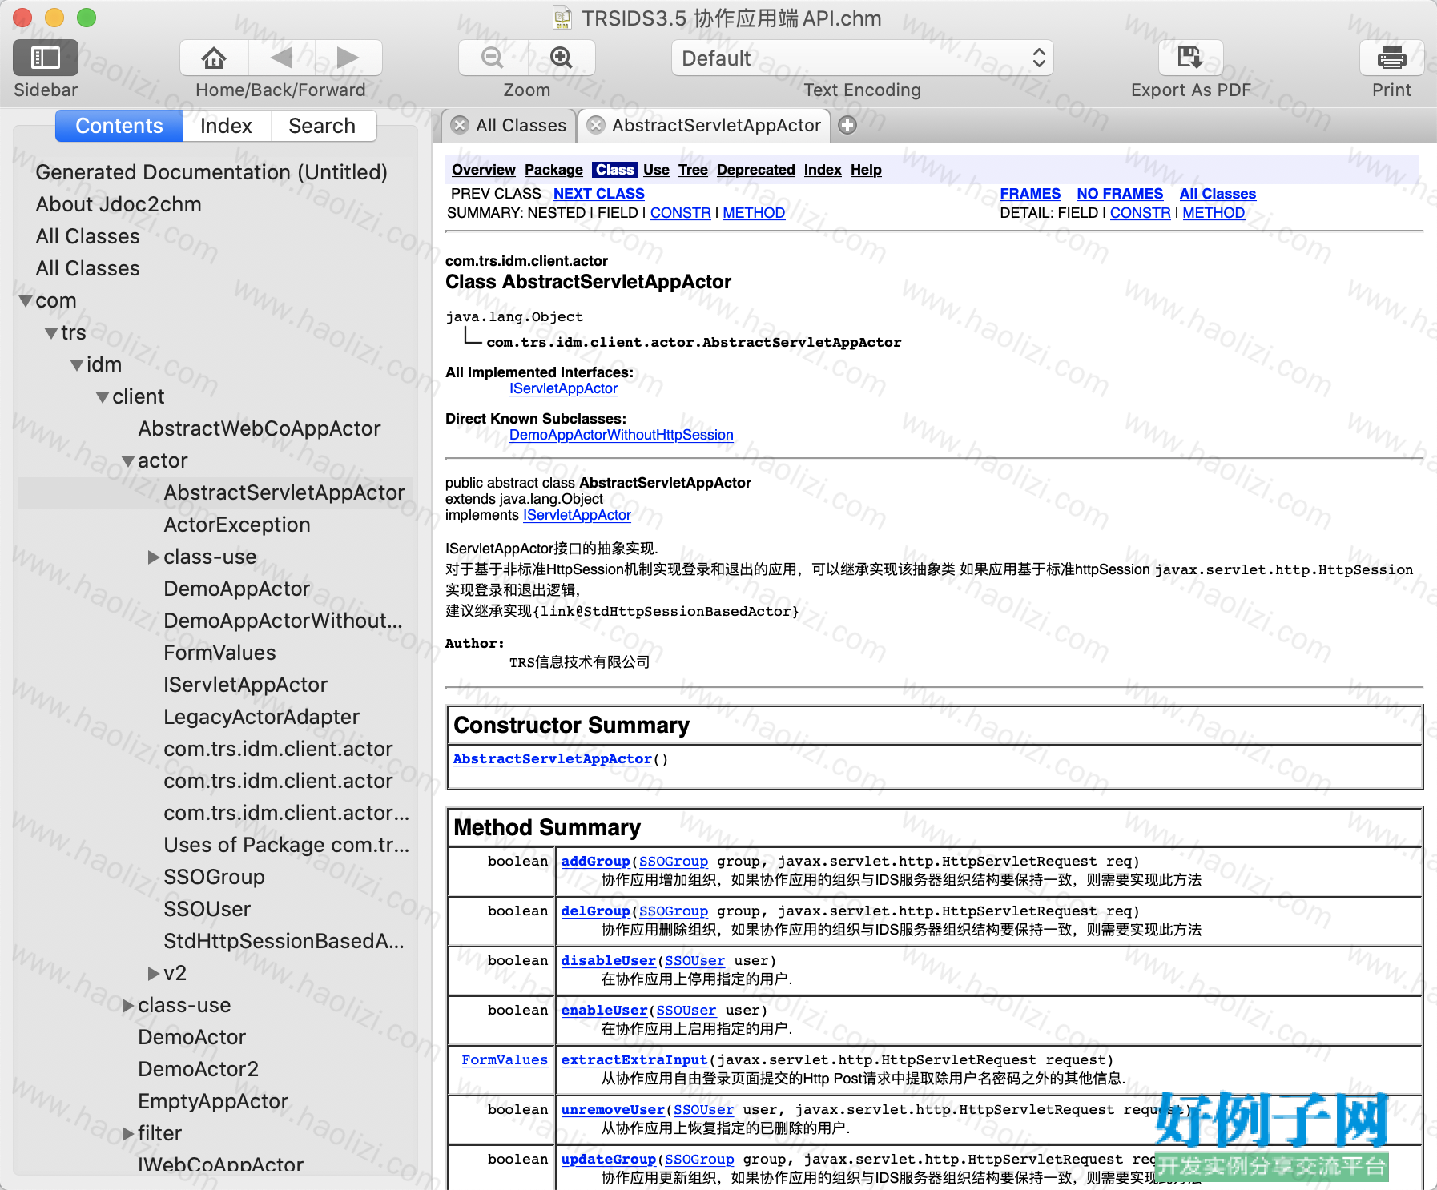Open the delGroup method link
The width and height of the screenshot is (1437, 1190).
click(x=595, y=911)
